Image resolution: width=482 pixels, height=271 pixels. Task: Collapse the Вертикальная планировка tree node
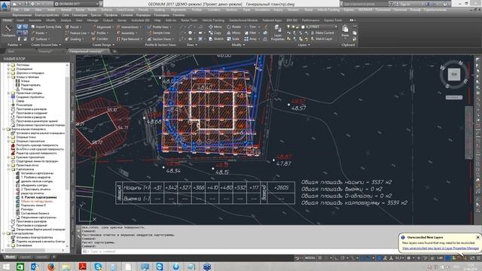click(4, 129)
